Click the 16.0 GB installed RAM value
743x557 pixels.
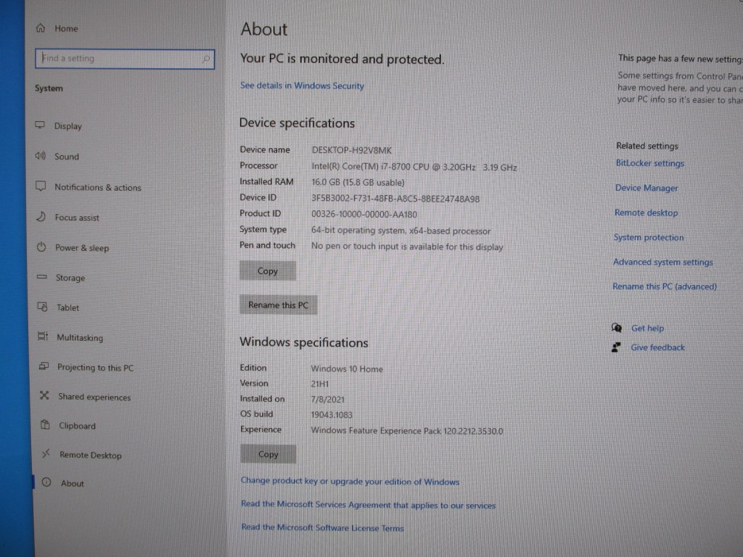pyautogui.click(x=358, y=182)
